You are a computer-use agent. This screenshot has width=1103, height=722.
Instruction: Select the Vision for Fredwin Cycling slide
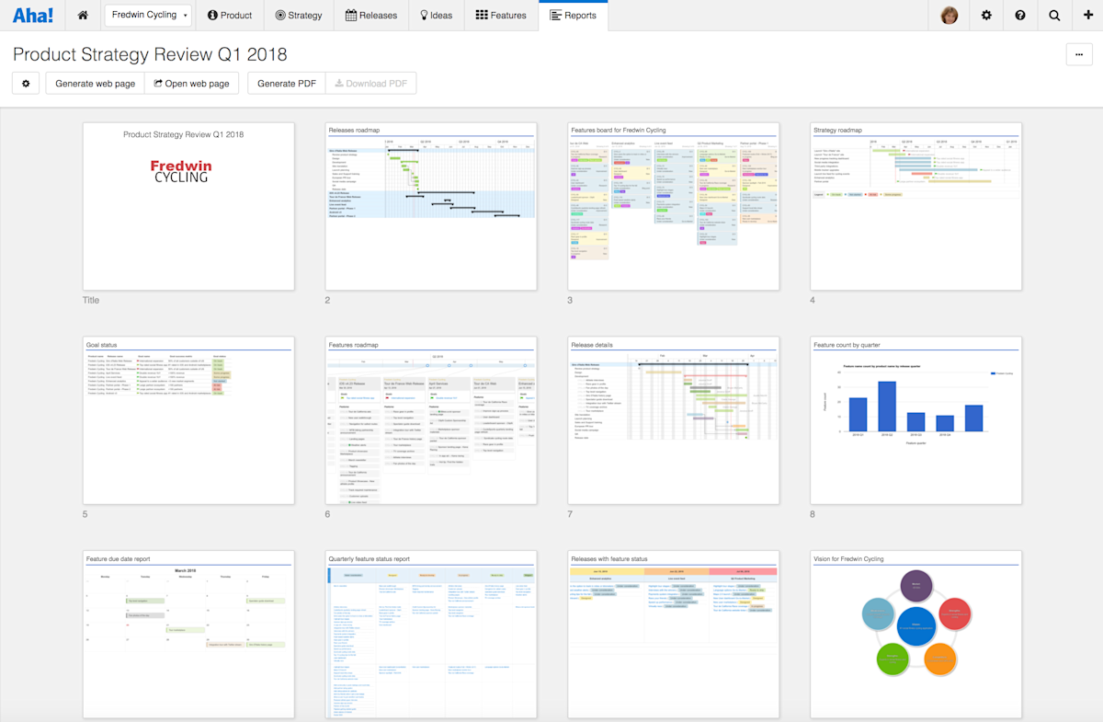tap(915, 635)
